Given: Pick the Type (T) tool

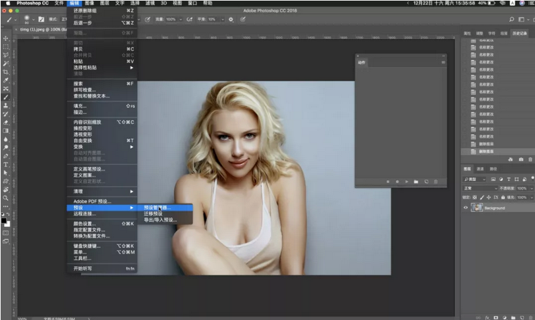Looking at the screenshot, I should [x=6, y=164].
